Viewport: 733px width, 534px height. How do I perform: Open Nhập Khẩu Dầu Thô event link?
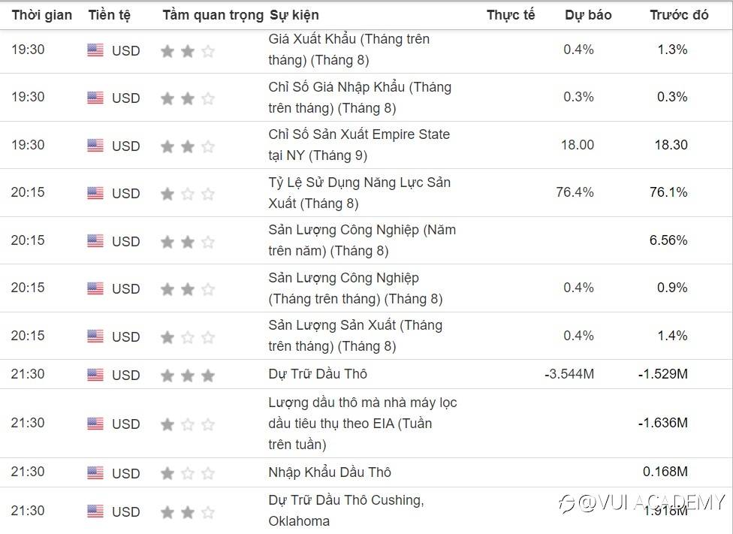point(330,472)
